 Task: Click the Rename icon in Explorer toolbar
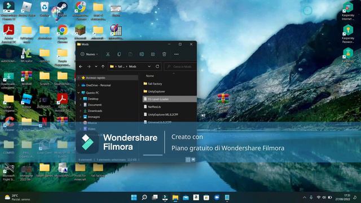[x=142, y=54]
